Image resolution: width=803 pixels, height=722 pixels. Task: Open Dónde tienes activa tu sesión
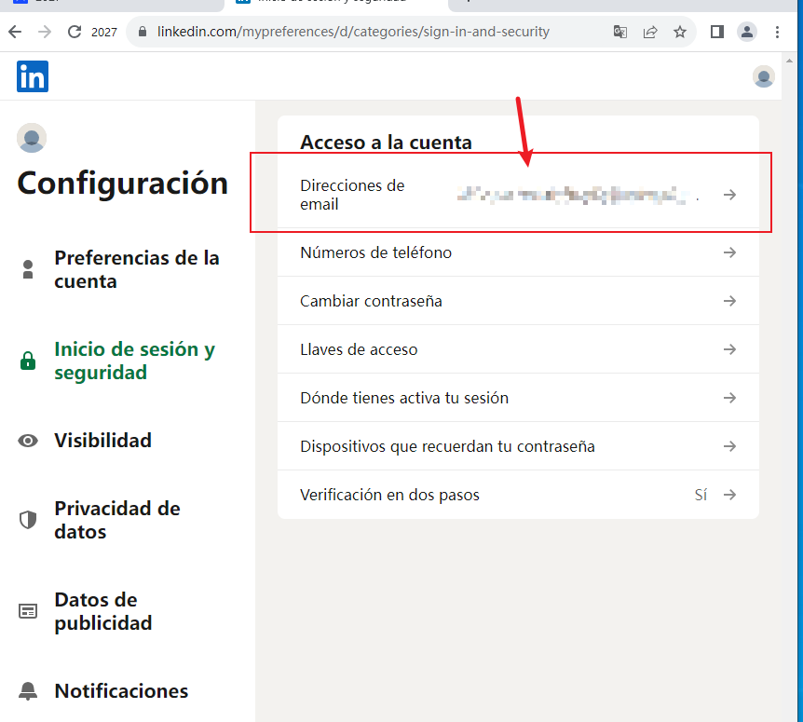click(x=518, y=398)
